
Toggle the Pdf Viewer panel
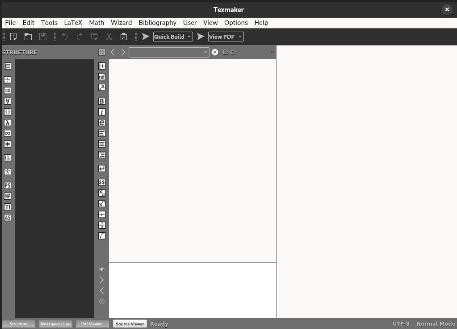tap(92, 324)
